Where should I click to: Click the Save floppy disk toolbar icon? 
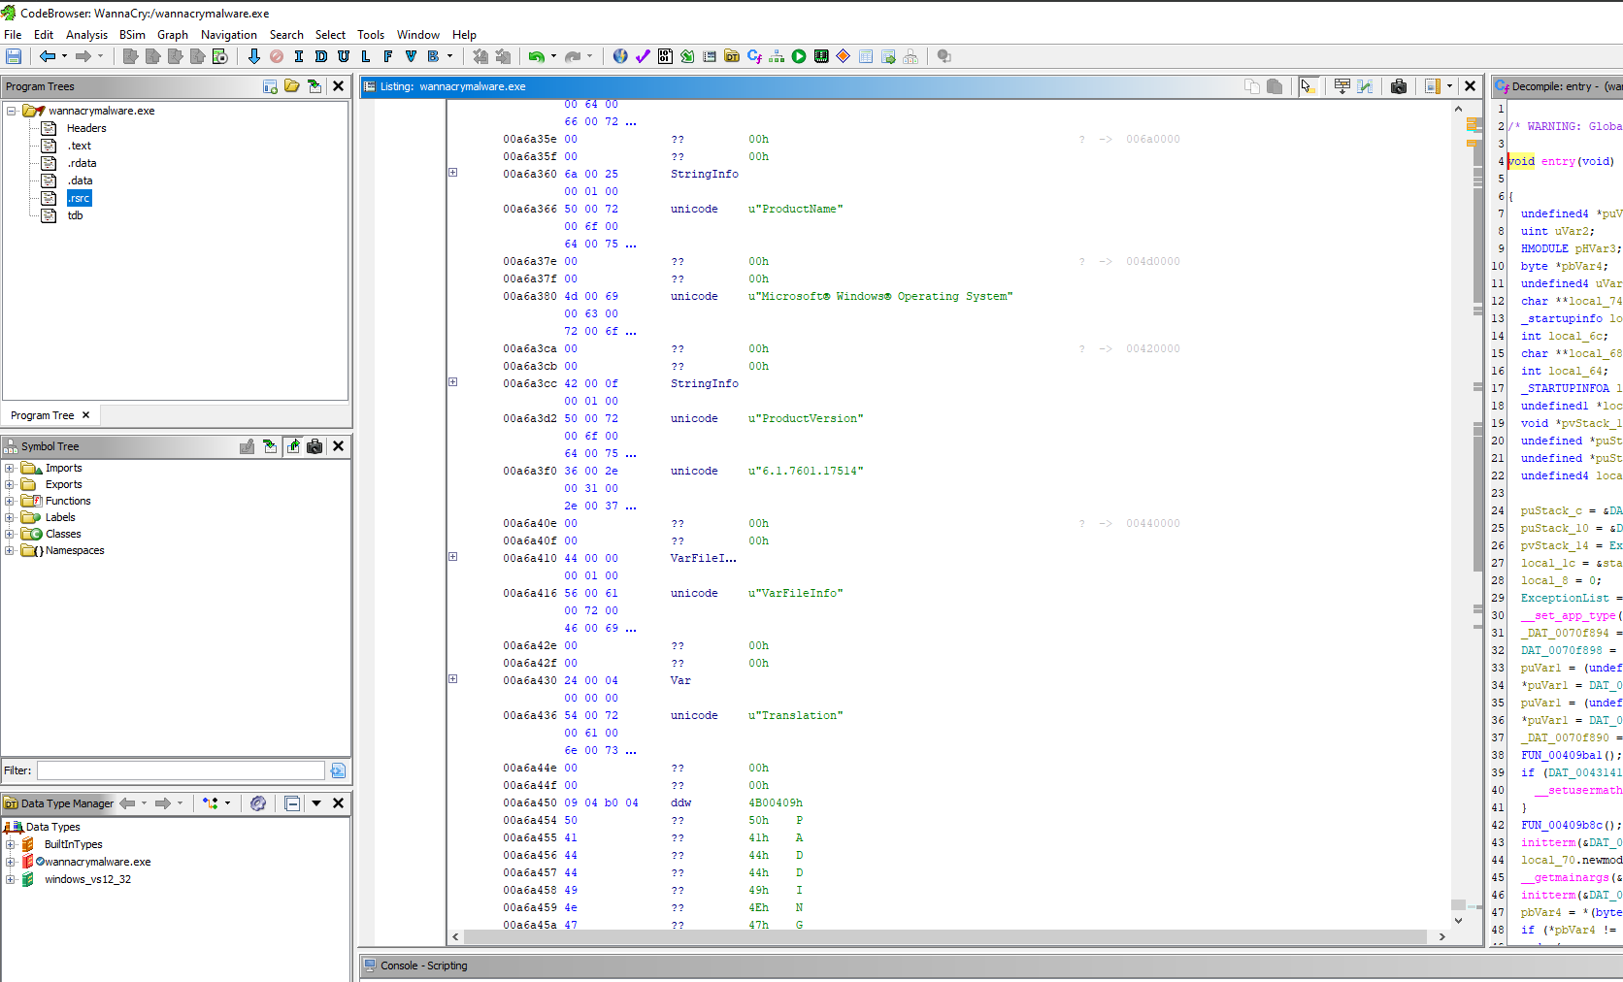coord(14,56)
